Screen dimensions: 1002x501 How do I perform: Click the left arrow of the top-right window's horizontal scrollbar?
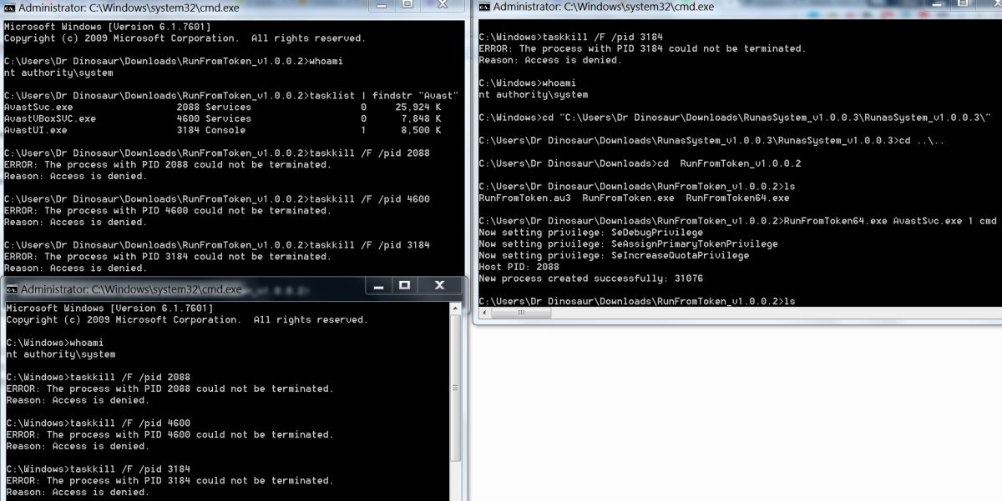(483, 313)
